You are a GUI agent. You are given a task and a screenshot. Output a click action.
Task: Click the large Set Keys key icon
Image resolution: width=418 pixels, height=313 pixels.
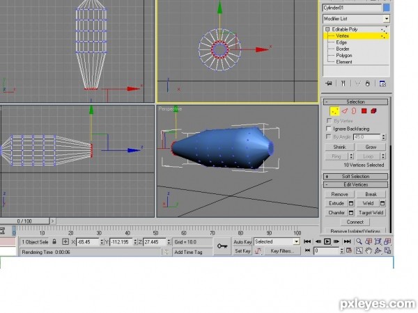coord(222,246)
